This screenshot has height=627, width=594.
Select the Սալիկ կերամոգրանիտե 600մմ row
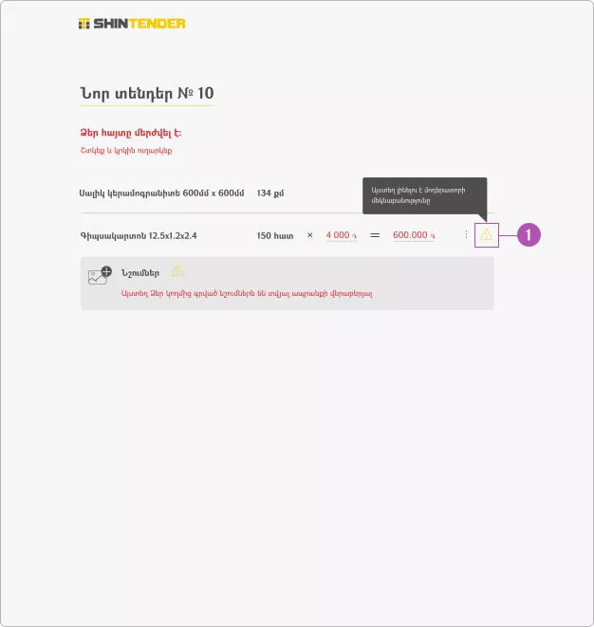pyautogui.click(x=287, y=194)
